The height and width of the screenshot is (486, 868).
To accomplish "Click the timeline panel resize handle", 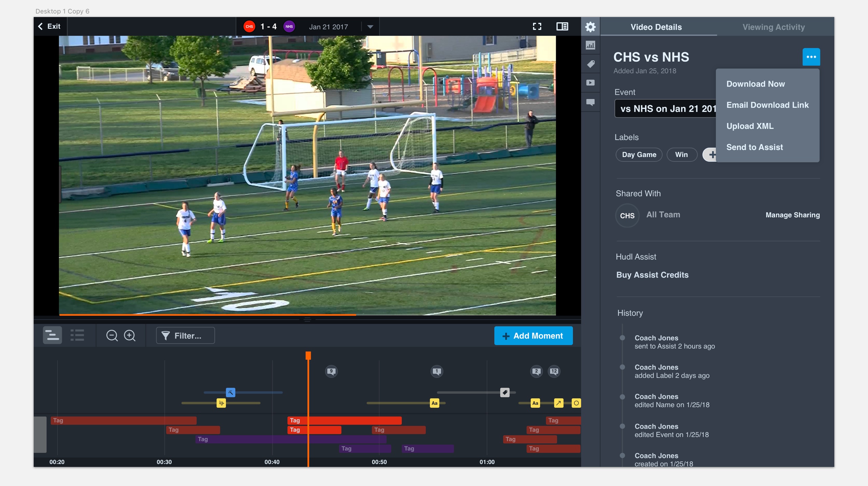I will 307,320.
